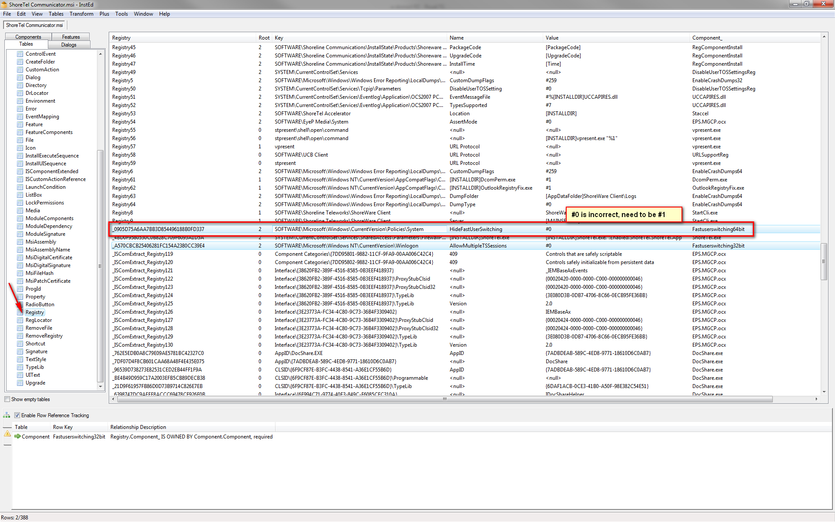Click the table icon next to Property
The height and width of the screenshot is (522, 835).
coord(20,297)
